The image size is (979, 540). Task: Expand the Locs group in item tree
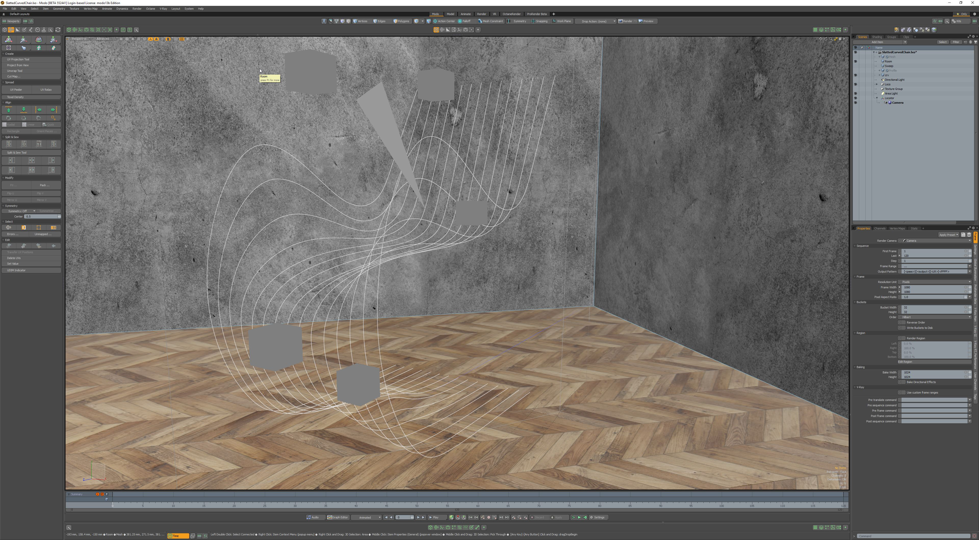877,84
